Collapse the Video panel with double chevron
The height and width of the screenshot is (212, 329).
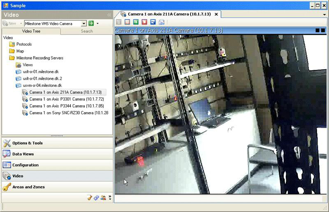tap(109, 15)
